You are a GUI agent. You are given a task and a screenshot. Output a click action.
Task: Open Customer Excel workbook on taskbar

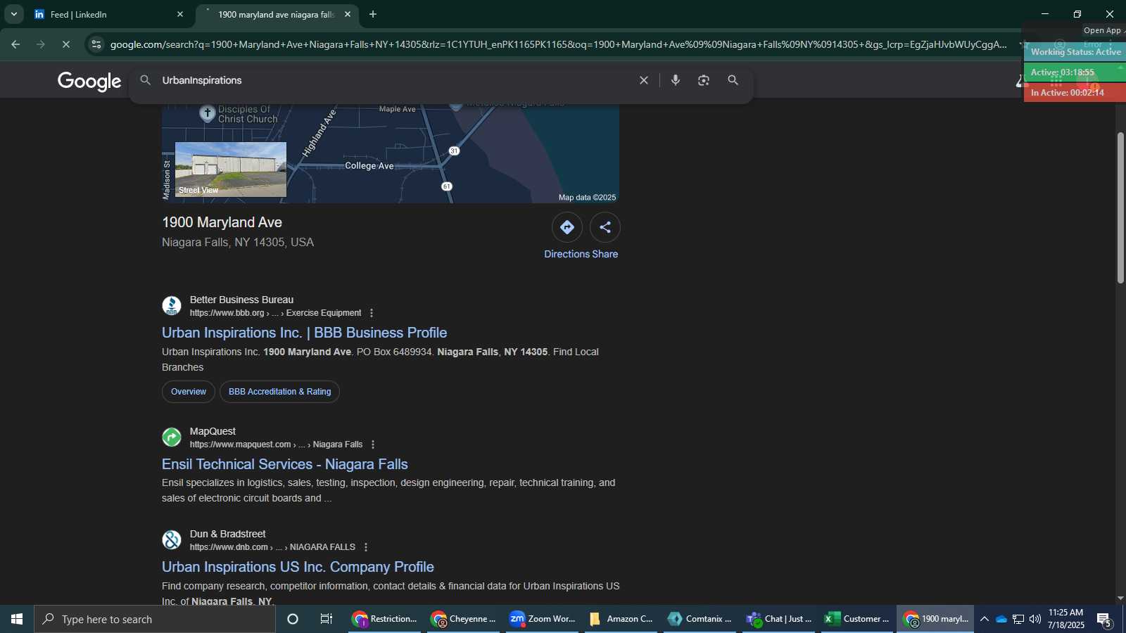859,619
